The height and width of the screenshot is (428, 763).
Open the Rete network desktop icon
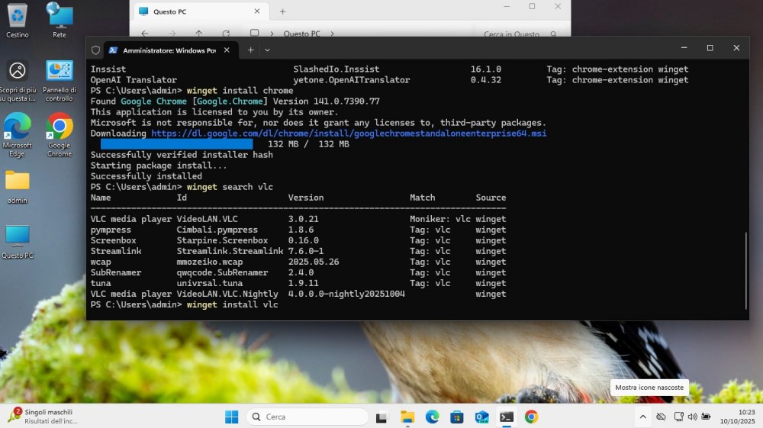[x=60, y=18]
